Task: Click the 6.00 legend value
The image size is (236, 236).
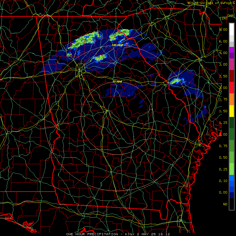Action: pos(223,41)
